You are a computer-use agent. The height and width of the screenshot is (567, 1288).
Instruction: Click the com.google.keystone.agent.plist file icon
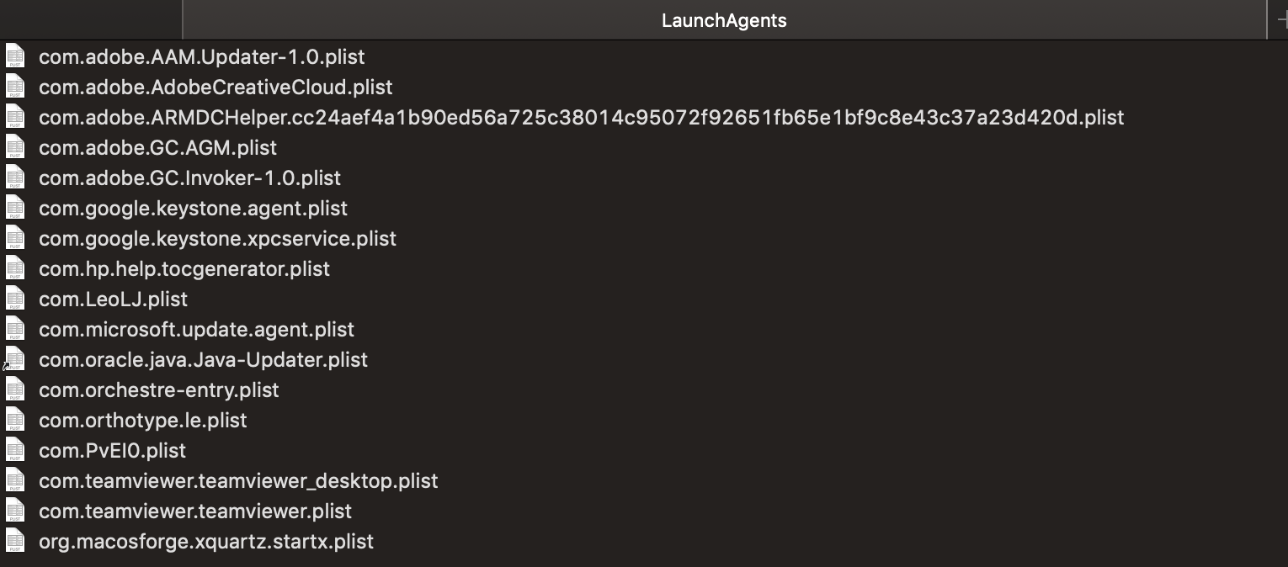15,209
